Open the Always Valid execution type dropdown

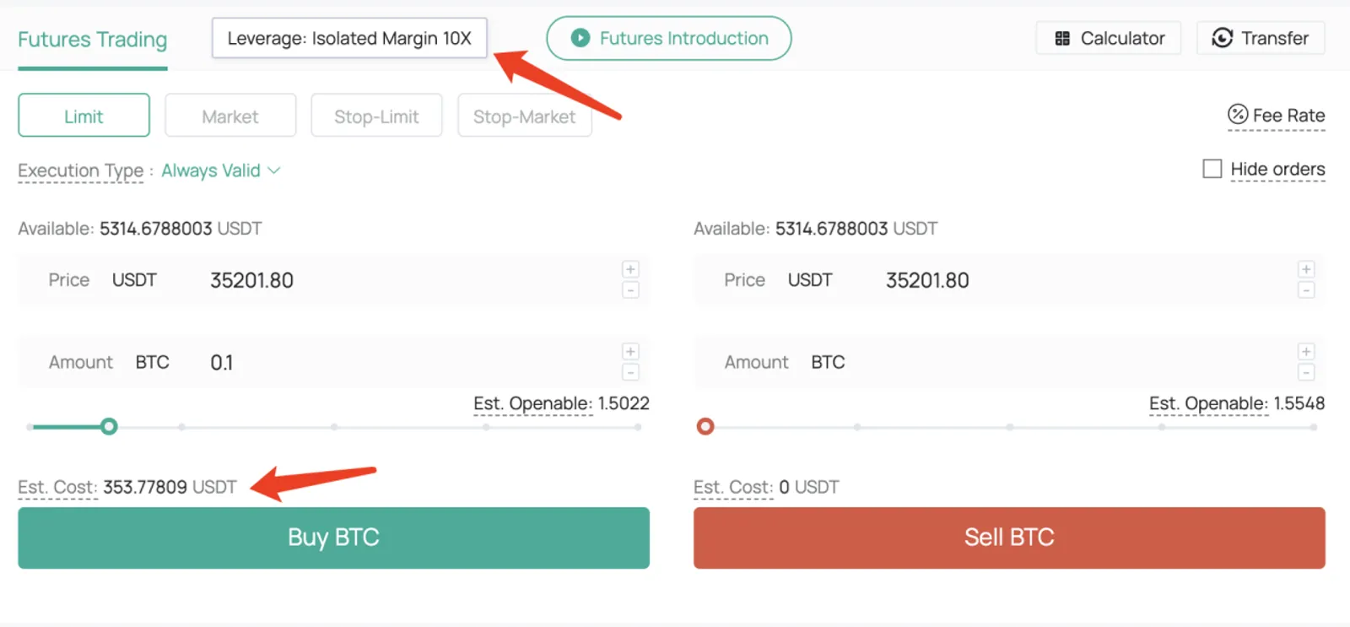pyautogui.click(x=220, y=170)
